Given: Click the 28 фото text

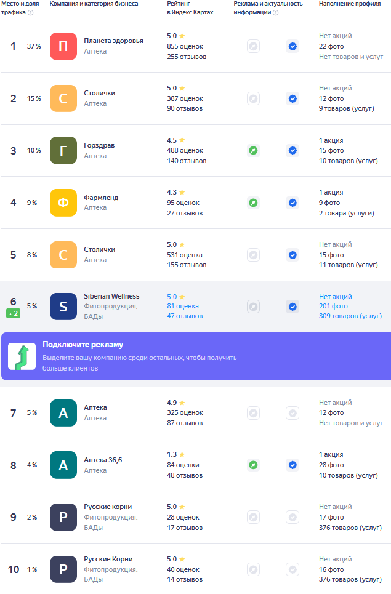Looking at the screenshot, I should [331, 465].
